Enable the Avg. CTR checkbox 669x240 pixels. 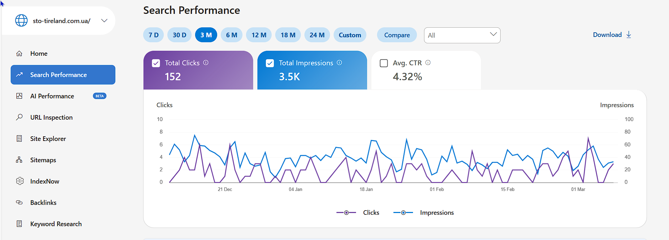[384, 63]
